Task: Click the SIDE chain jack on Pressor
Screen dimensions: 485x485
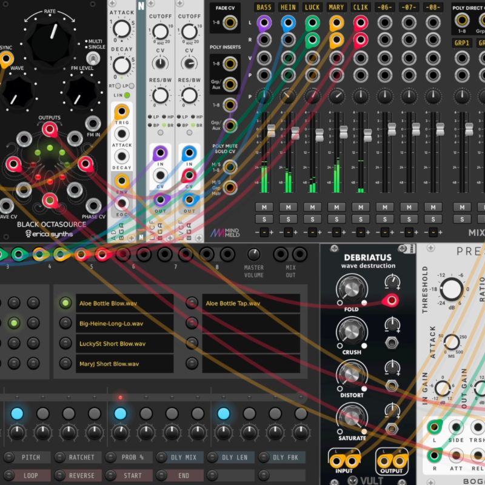Action: [456, 427]
